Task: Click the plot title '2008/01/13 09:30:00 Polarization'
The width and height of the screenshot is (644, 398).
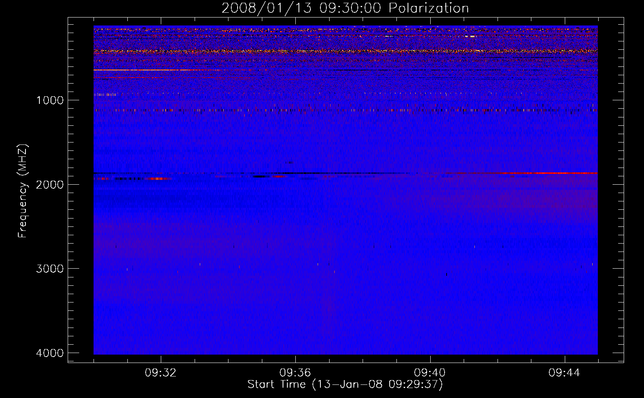Action: click(345, 8)
